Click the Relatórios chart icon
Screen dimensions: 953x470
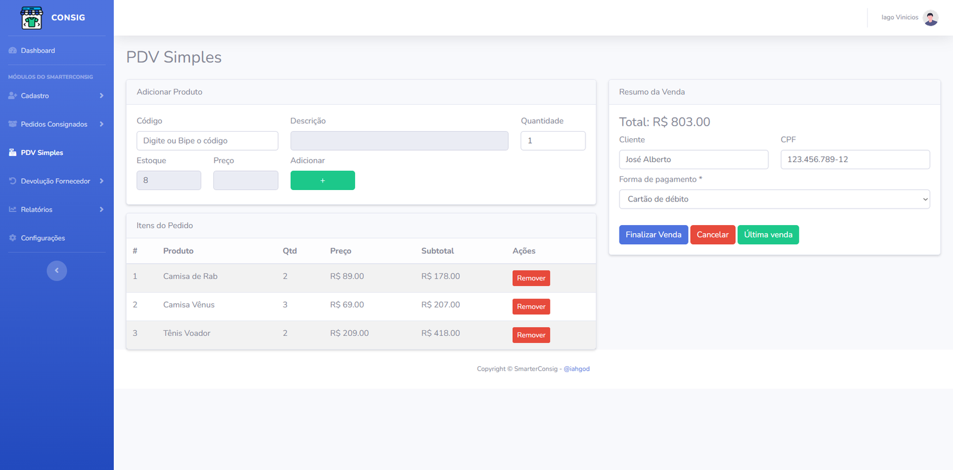[13, 210]
